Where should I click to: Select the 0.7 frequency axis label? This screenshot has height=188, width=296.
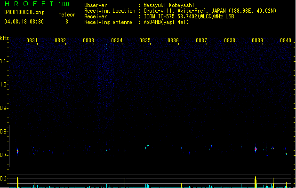click(x=4, y=155)
